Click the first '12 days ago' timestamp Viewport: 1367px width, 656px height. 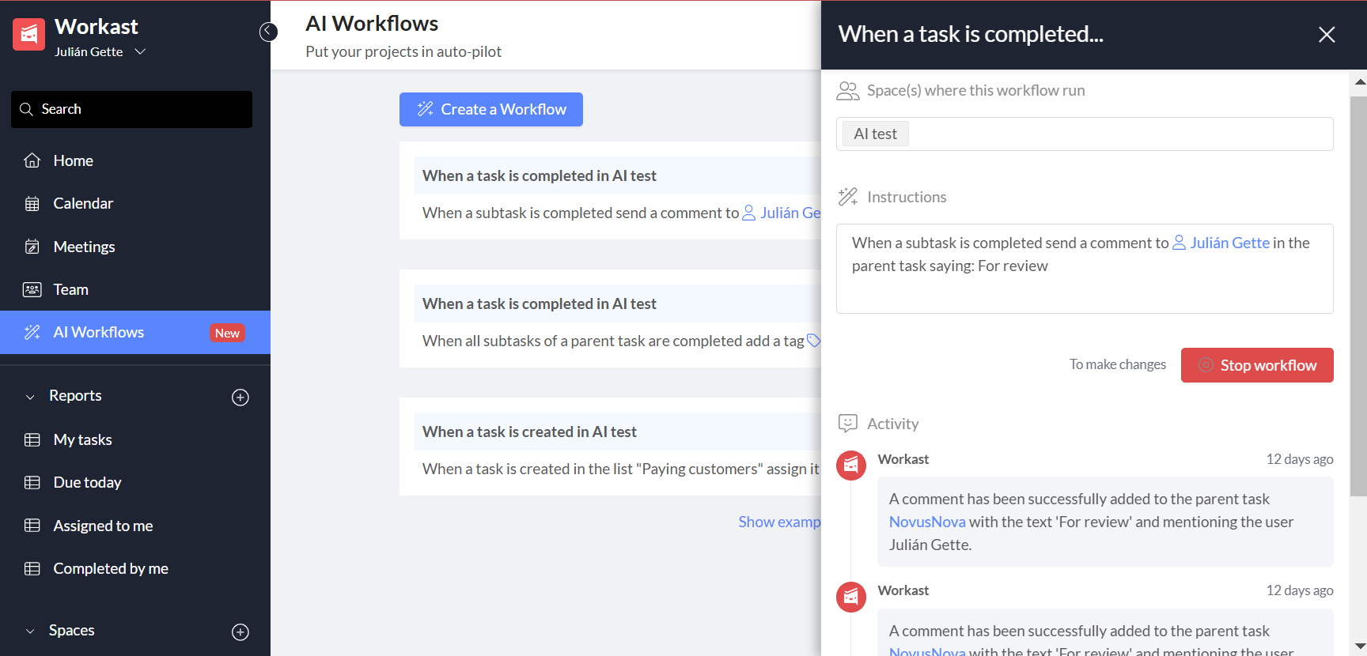coord(1300,459)
